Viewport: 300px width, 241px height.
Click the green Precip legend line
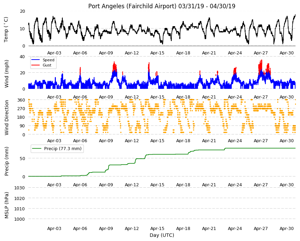coord(37,149)
